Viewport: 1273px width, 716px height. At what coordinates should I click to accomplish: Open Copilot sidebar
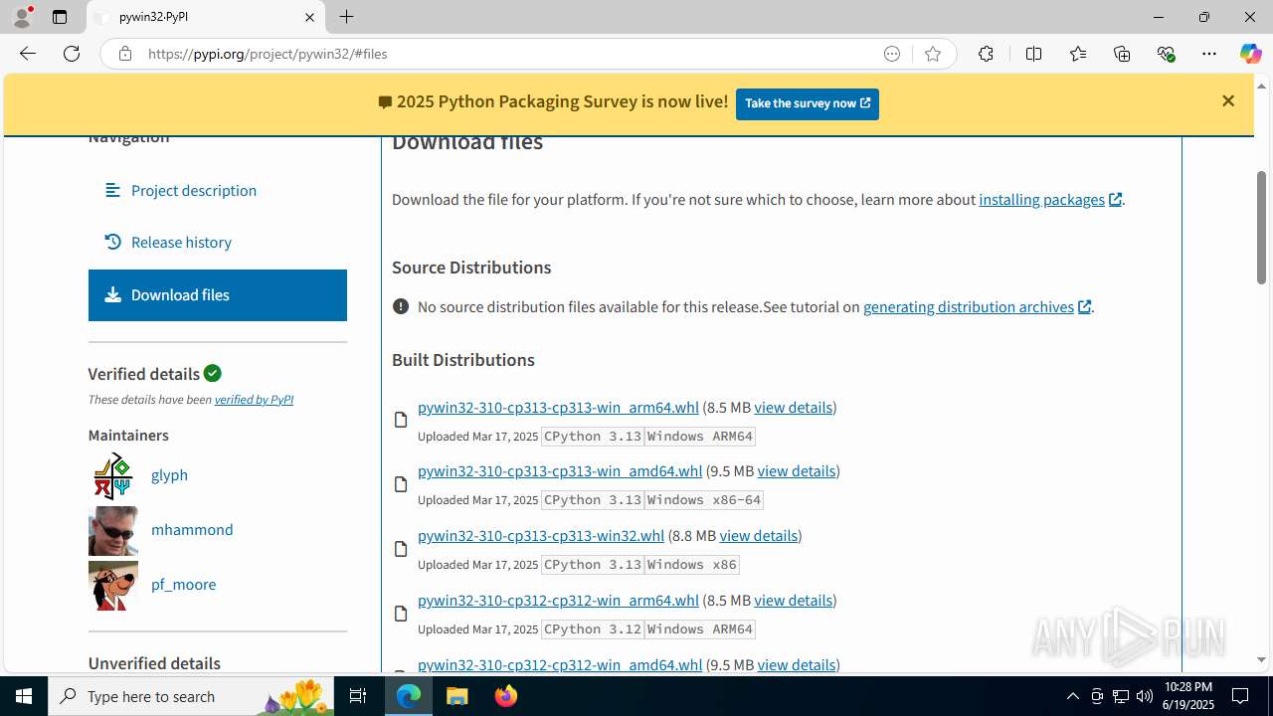pyautogui.click(x=1250, y=54)
